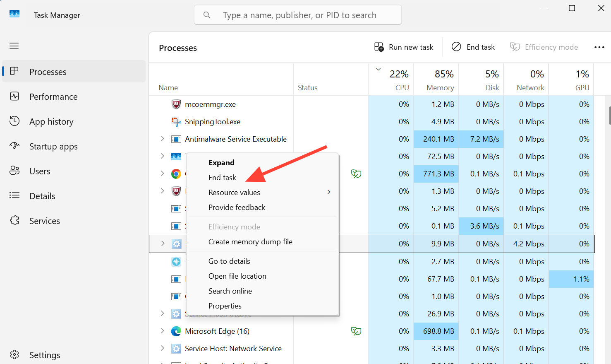The height and width of the screenshot is (364, 611).
Task: Select Open file location
Action: point(237,276)
